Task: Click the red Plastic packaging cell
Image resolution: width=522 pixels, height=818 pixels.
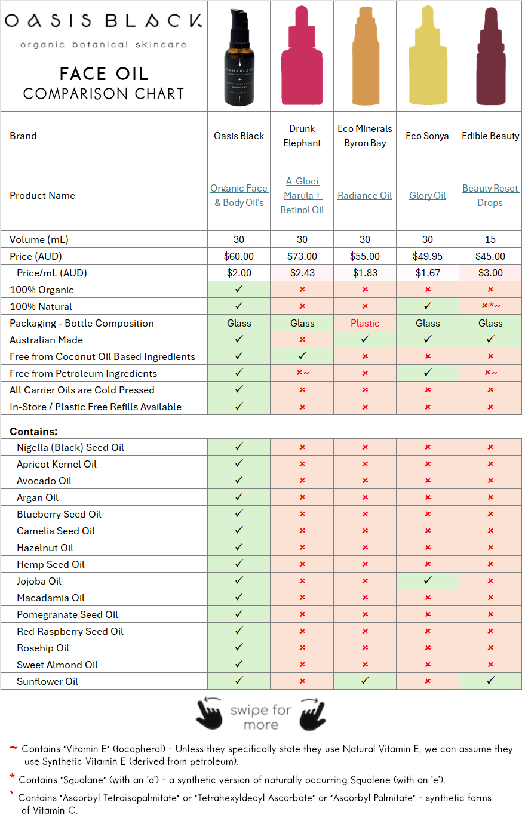Action: (x=365, y=323)
